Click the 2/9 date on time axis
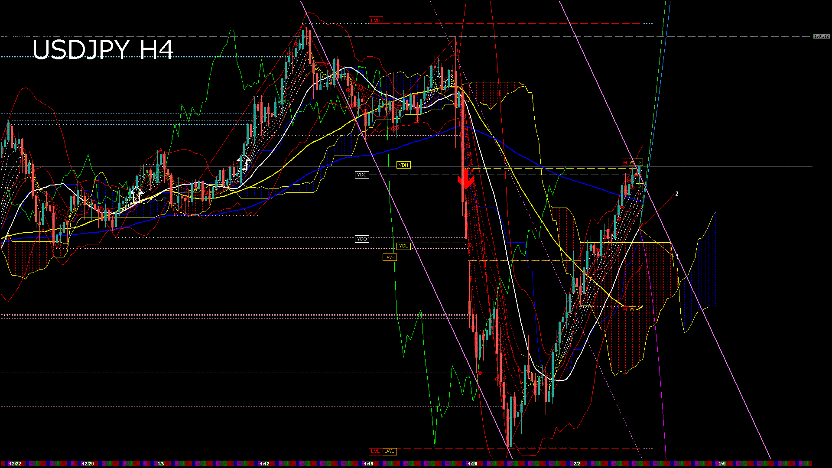The image size is (832, 468). click(x=722, y=464)
